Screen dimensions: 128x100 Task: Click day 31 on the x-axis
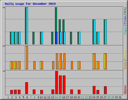(120, 97)
